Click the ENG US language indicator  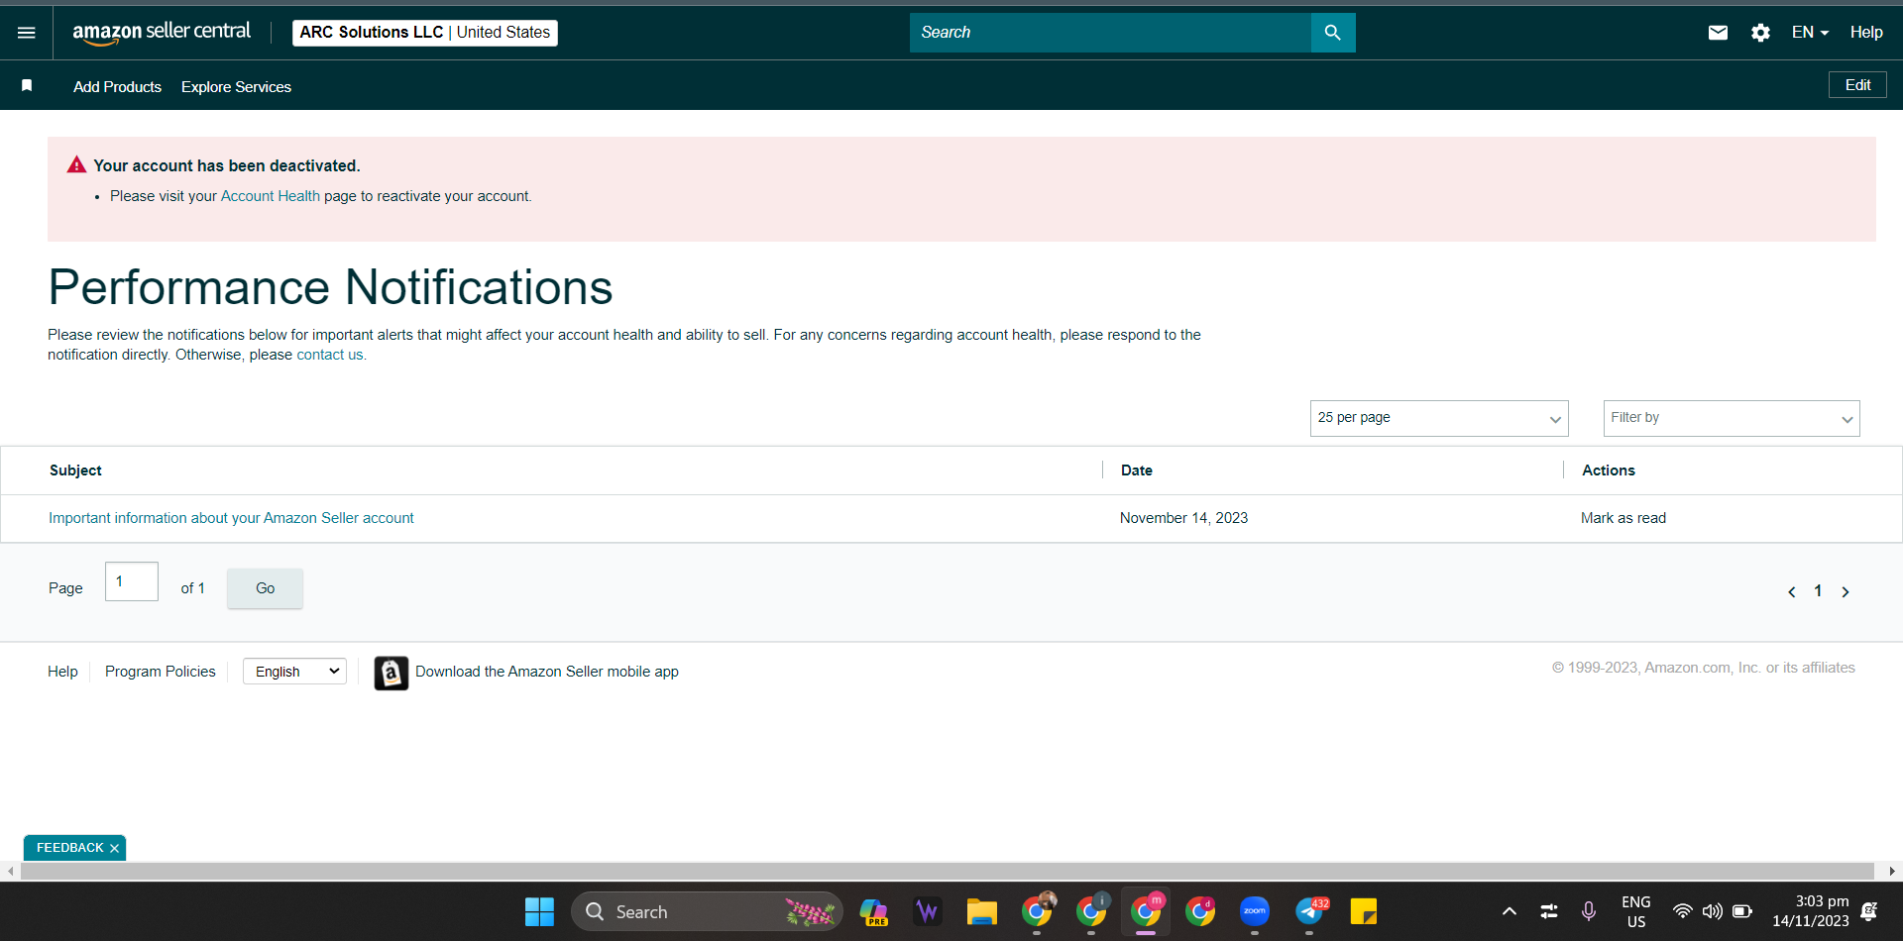[1636, 911]
